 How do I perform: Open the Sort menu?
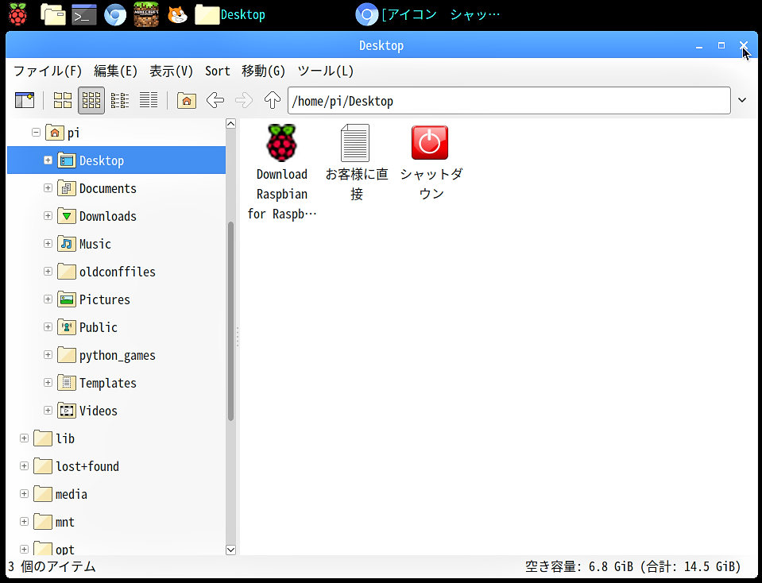pos(217,71)
